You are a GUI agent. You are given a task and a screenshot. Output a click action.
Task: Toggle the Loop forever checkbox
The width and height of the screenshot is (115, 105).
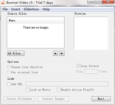click(78, 66)
